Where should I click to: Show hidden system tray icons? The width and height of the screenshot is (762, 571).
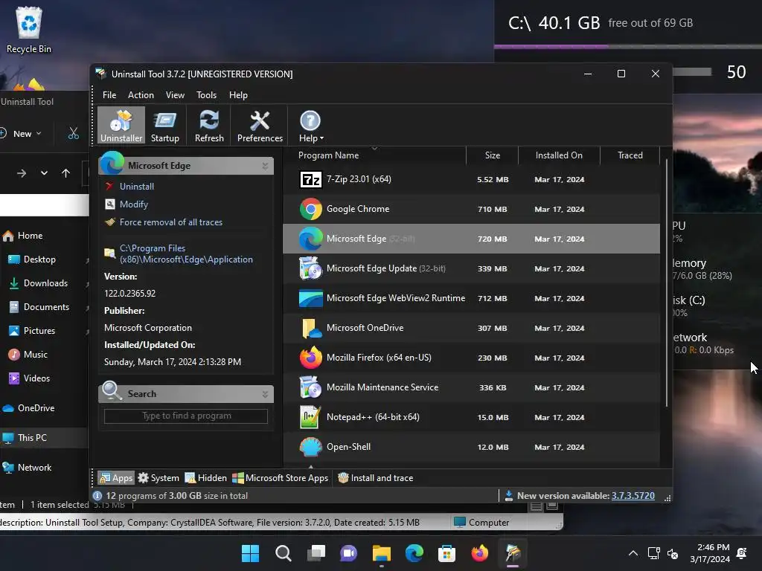click(633, 553)
